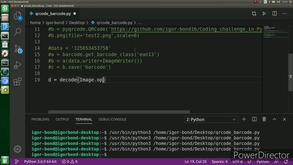Click Desktop in the breadcrumb path
The image size is (293, 165).
77,22
